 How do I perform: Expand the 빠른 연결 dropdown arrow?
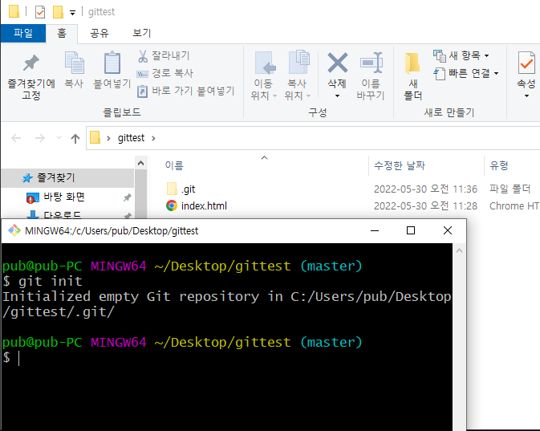click(x=496, y=73)
